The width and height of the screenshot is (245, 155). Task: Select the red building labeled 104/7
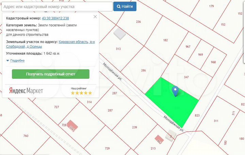pos(72,125)
